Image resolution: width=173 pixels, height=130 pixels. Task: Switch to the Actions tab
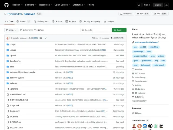click(x=57, y=21)
